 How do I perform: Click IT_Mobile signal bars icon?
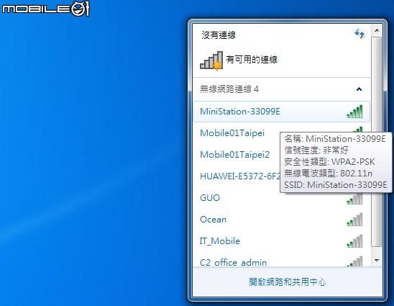(x=354, y=241)
